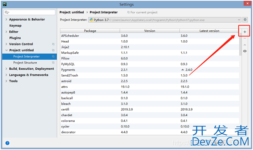Select the MarkupSafe package row
The image size is (253, 150).
pyautogui.click(x=150, y=53)
